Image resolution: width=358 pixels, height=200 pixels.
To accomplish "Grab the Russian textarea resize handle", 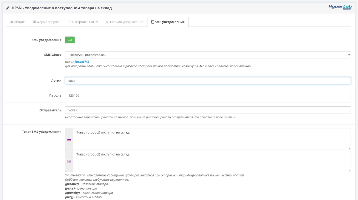I will (x=349, y=148).
